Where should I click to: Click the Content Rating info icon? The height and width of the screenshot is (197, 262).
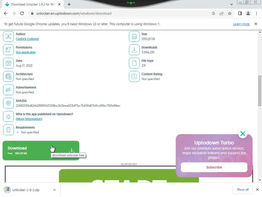134,76
